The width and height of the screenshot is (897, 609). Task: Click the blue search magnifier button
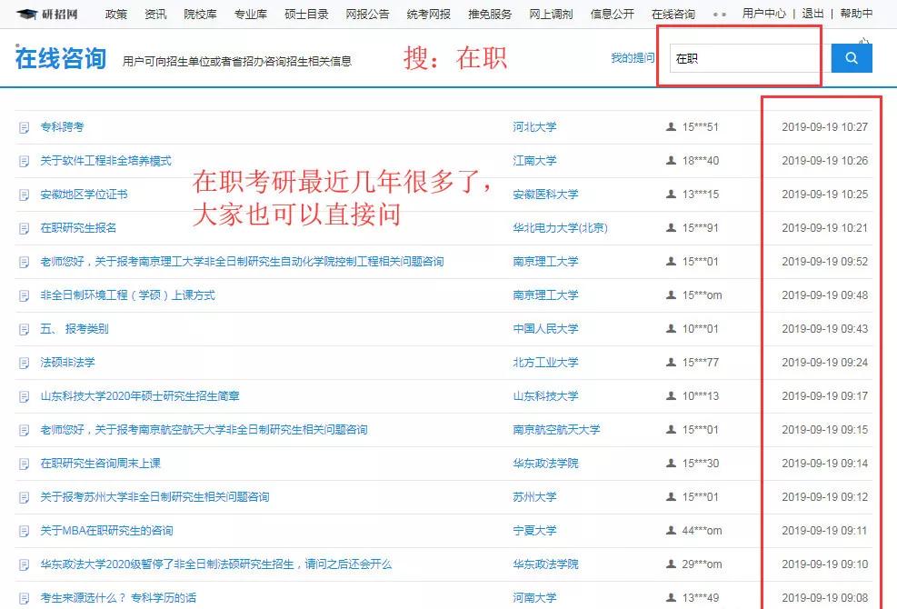pos(852,58)
